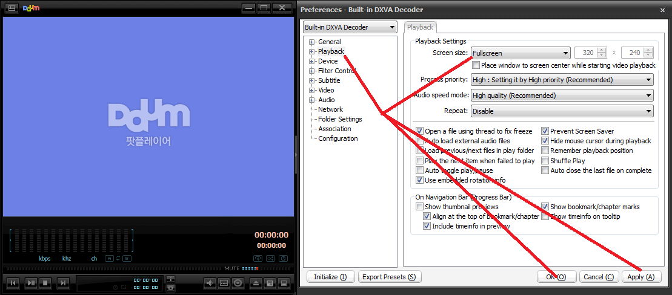Select Folder Settings in the preferences tree
672x295 pixels.
click(x=340, y=119)
